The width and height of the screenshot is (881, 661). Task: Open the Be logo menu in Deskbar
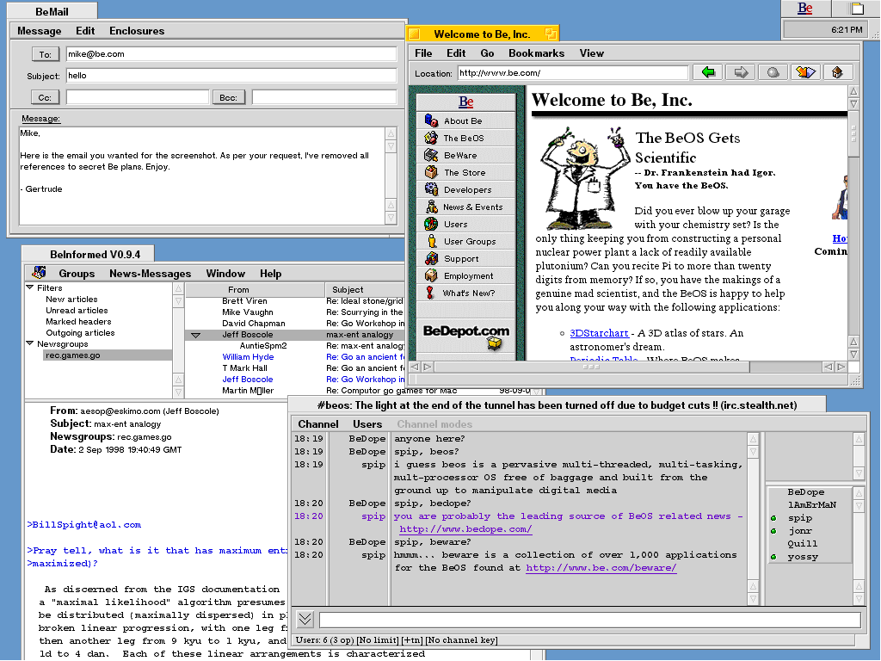(804, 9)
